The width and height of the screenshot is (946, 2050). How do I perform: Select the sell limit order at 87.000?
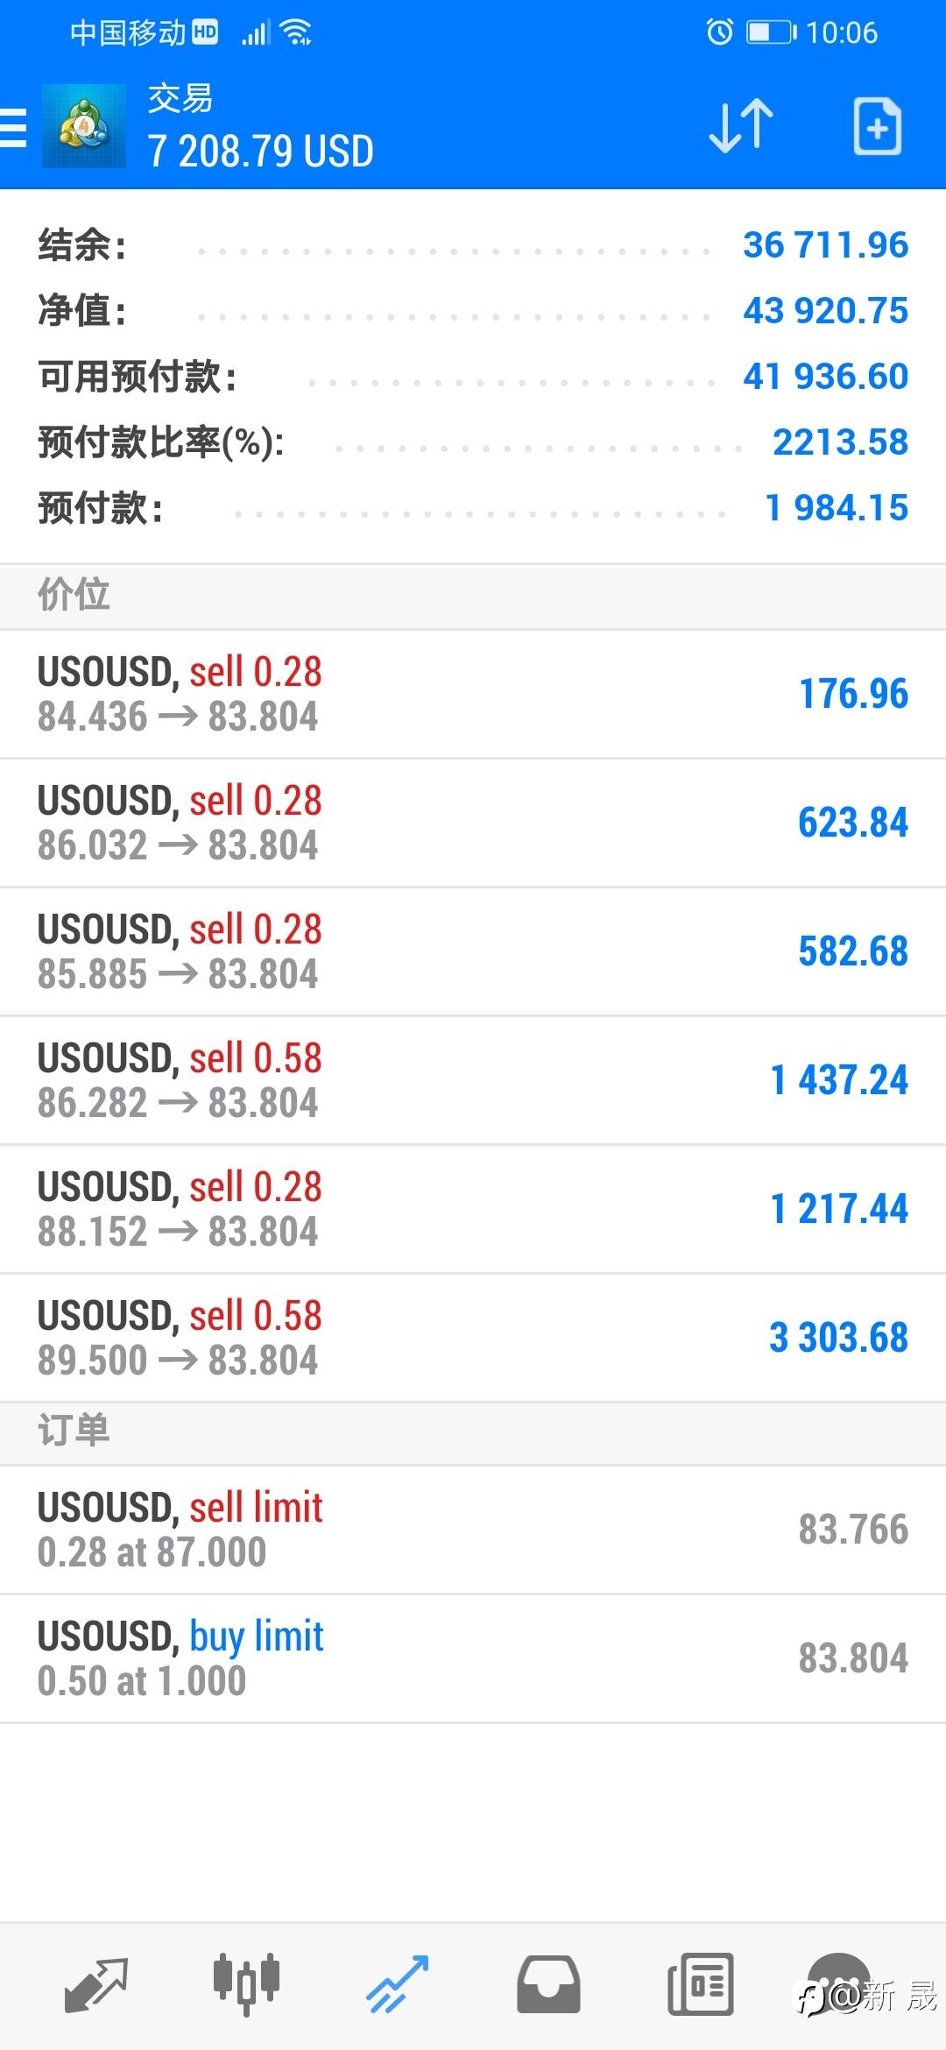(x=473, y=1530)
